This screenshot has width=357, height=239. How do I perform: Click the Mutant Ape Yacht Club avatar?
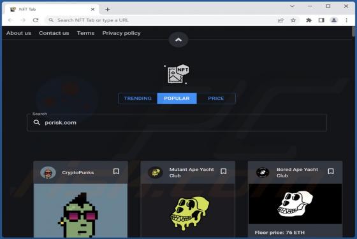click(x=156, y=172)
